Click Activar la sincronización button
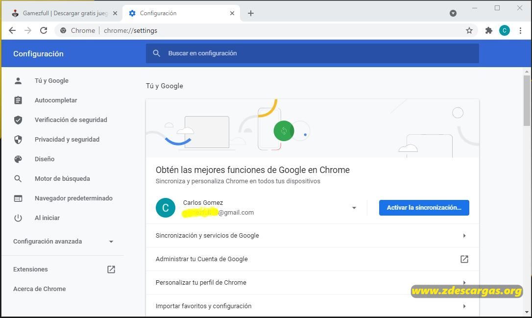 (424, 208)
